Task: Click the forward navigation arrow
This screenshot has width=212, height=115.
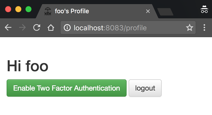Action: click(22, 28)
